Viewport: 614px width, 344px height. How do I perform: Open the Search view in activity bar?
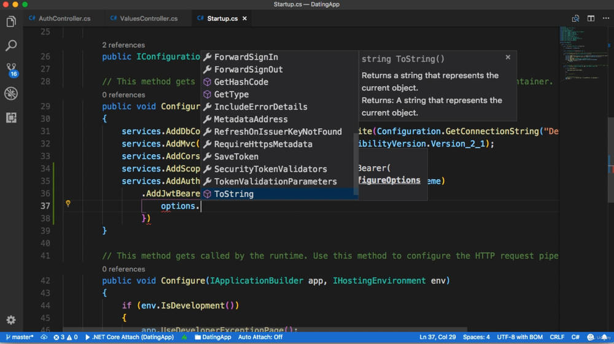click(11, 45)
